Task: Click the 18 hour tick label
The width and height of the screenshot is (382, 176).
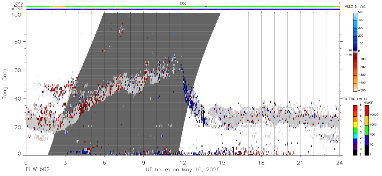Action: click(x=261, y=162)
